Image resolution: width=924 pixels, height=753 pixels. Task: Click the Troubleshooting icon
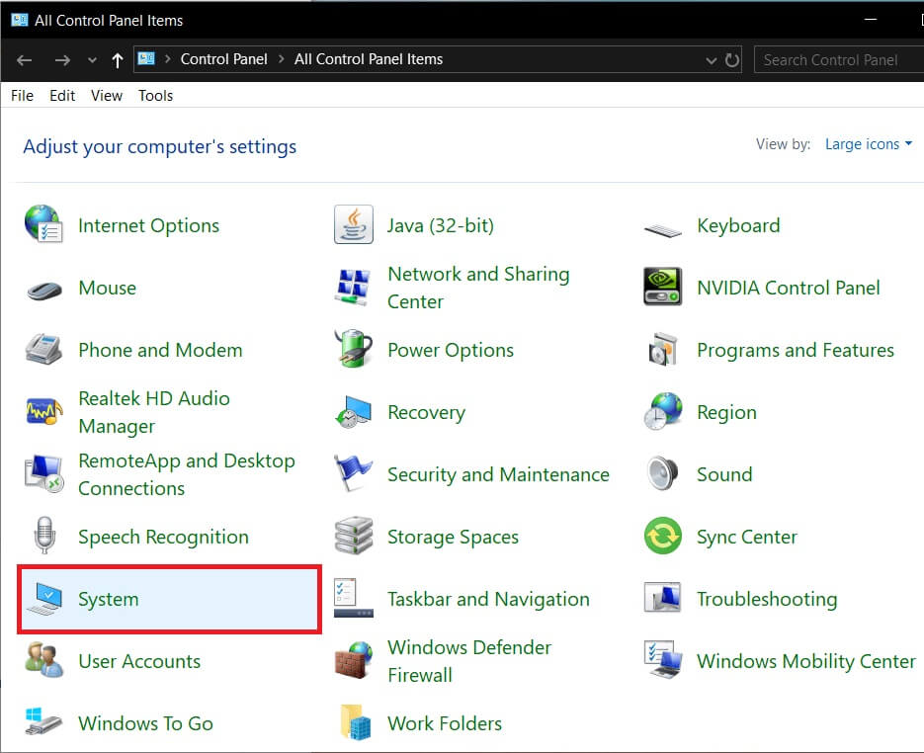pyautogui.click(x=662, y=598)
